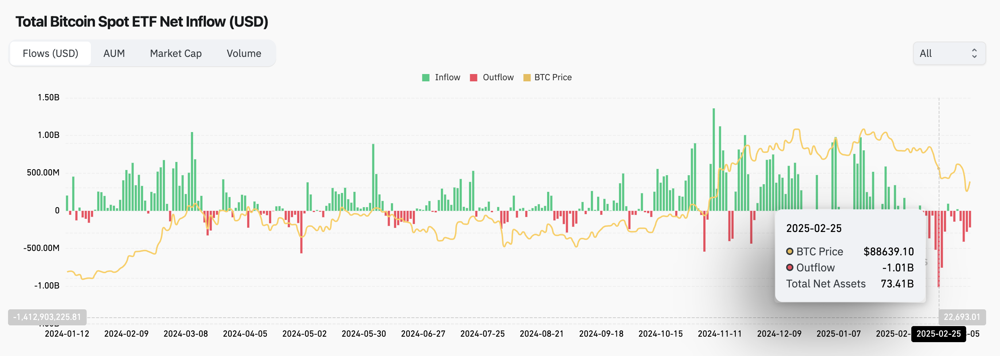Viewport: 1000px width, 356px height.
Task: Click the yellow BTC Price legend square
Action: click(x=527, y=78)
